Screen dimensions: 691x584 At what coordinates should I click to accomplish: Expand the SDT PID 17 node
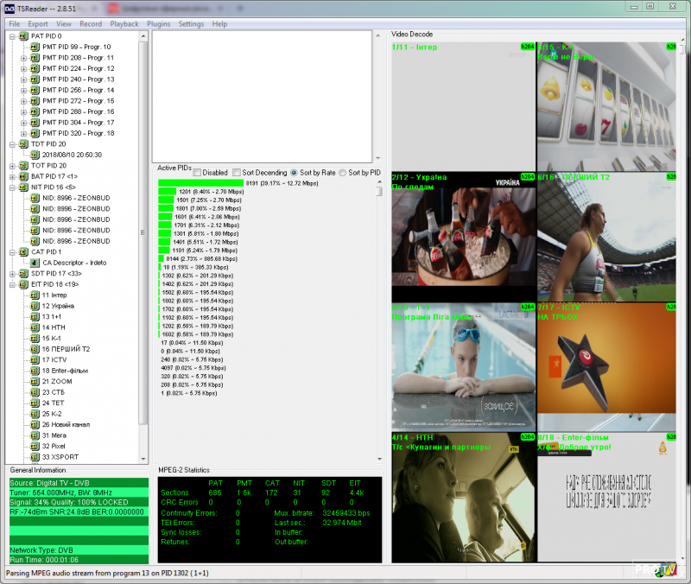point(12,274)
